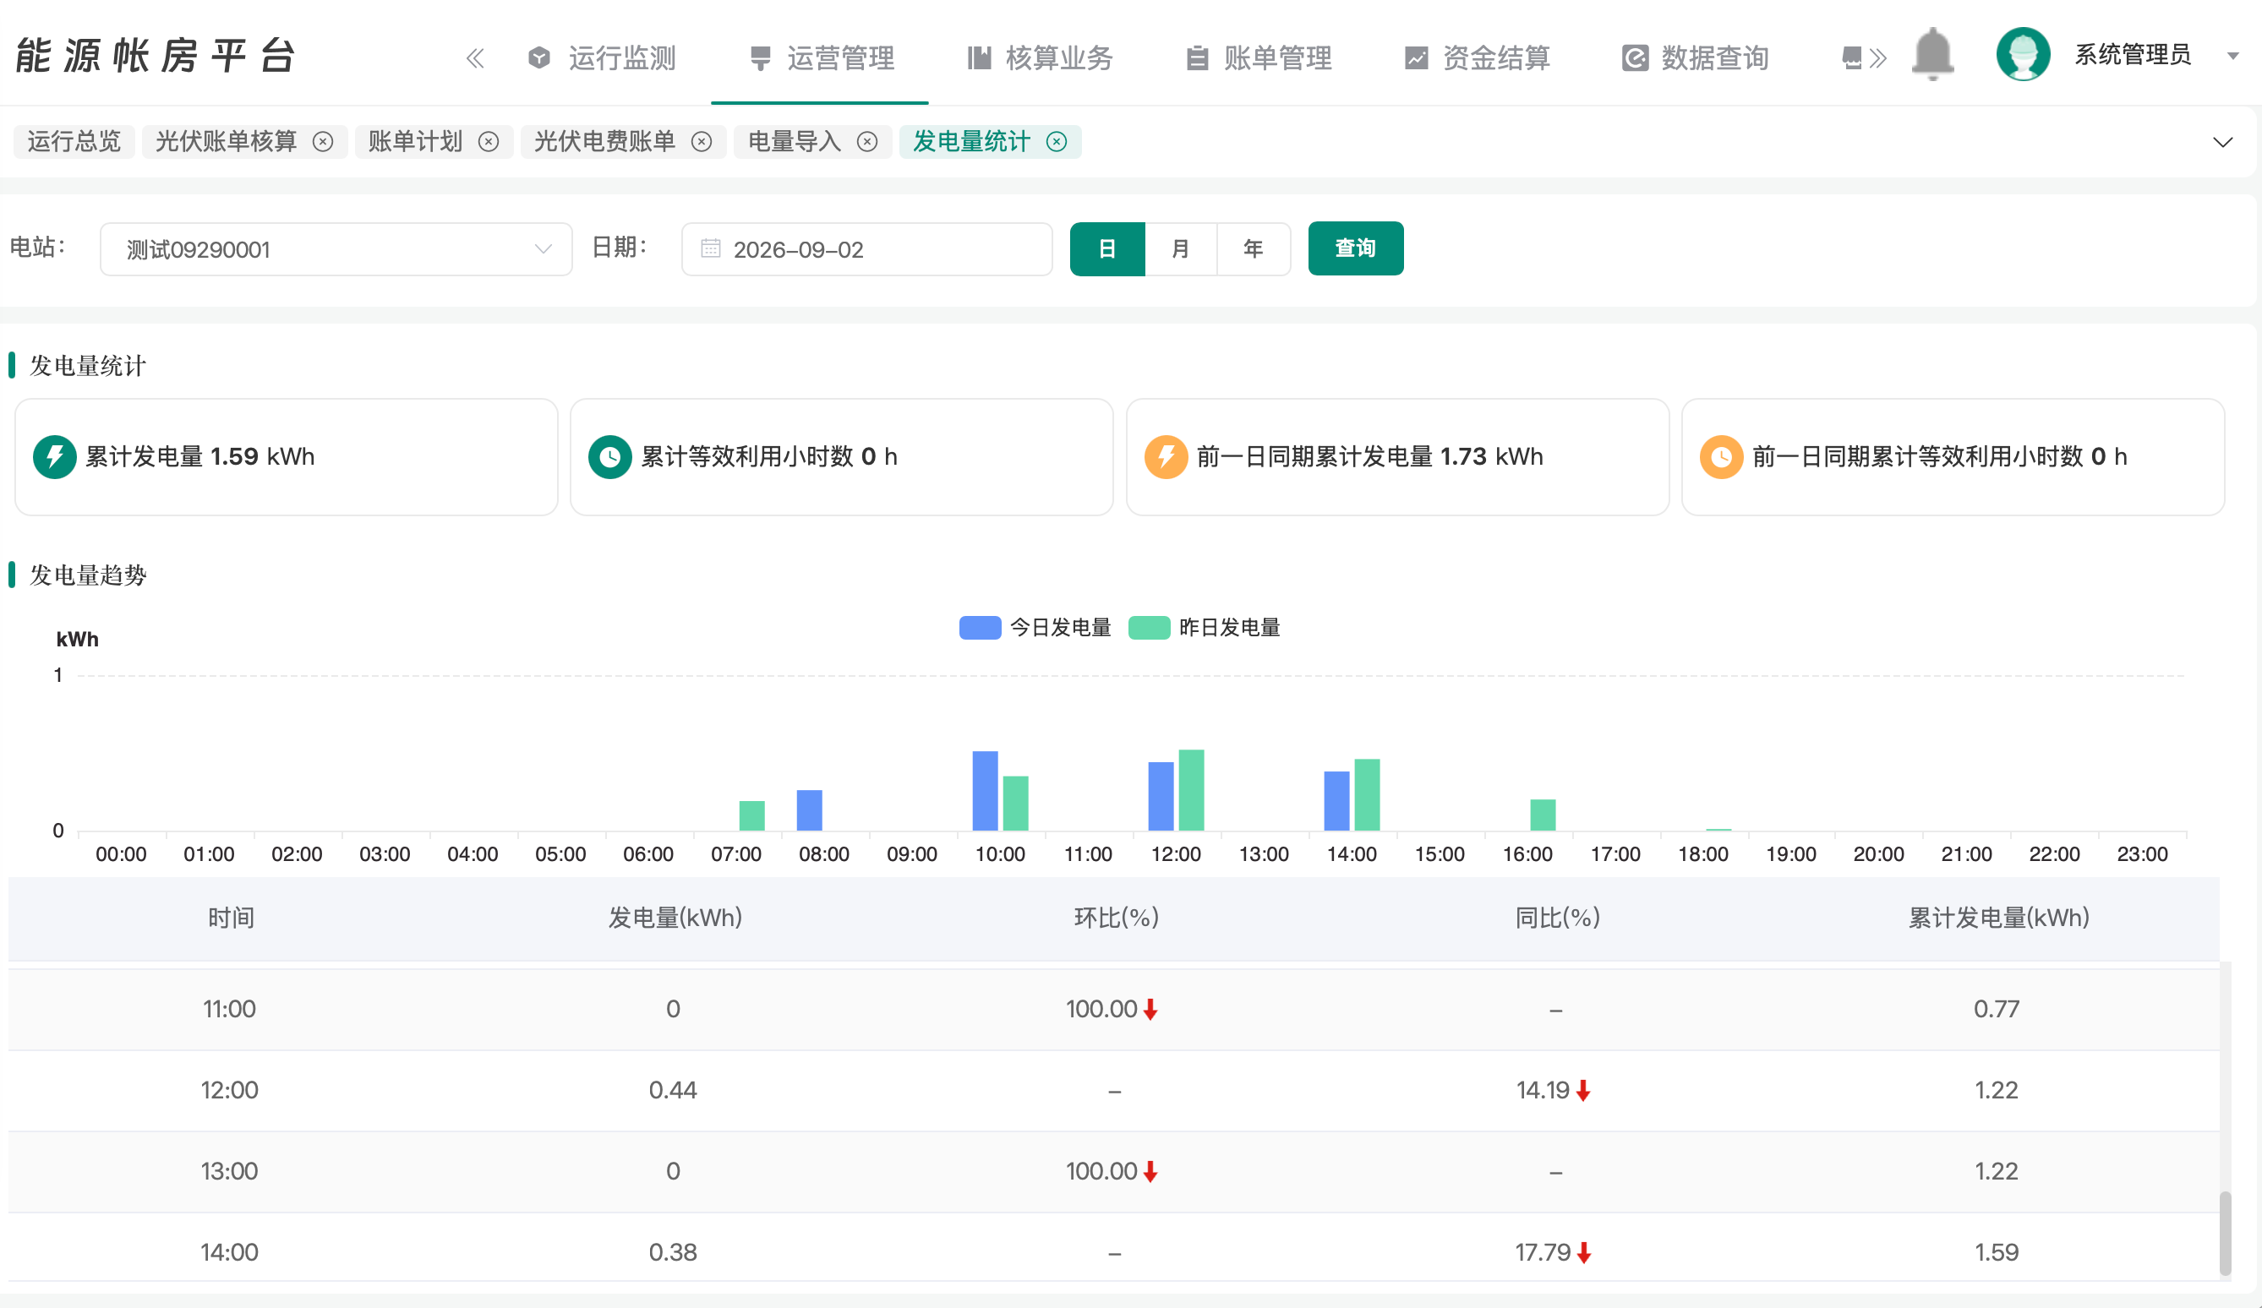Image resolution: width=2262 pixels, height=1308 pixels.
Task: Click the 发电量(kWh) column header
Action: (675, 918)
